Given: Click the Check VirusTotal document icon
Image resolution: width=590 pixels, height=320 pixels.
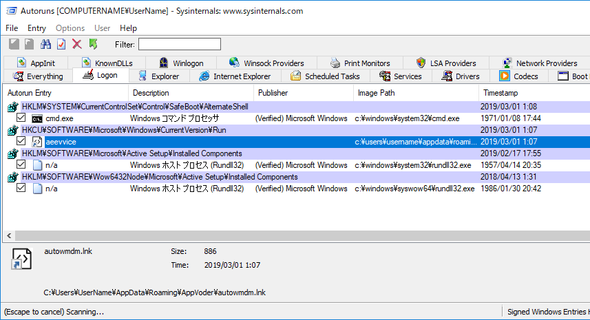Looking at the screenshot, I should click(x=61, y=44).
